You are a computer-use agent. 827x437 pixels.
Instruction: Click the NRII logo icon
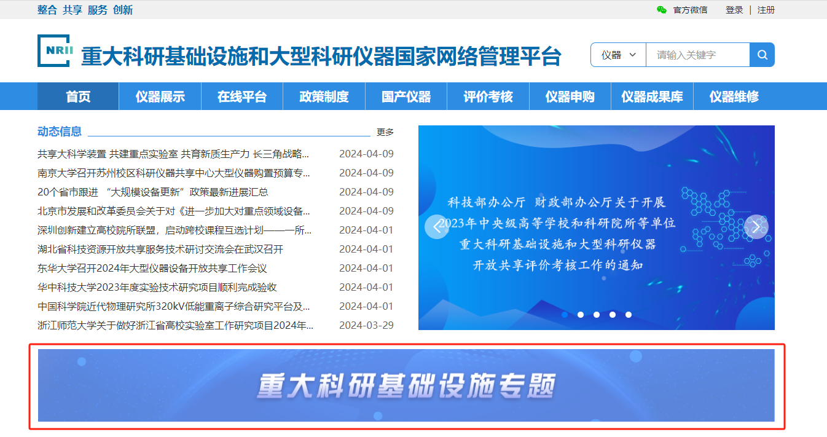point(55,50)
